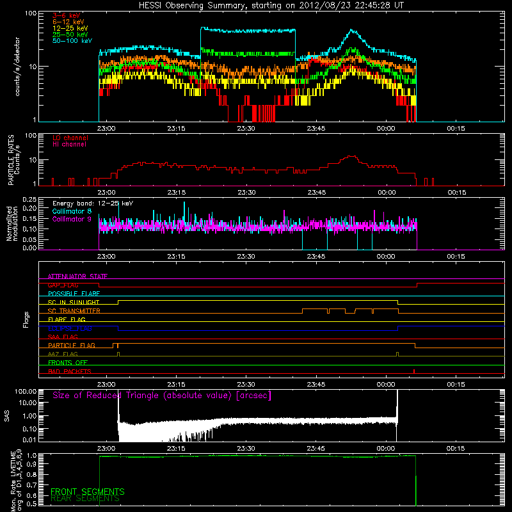Select the Collimator 9 legend label
512x512 pixels.
click(x=72, y=219)
